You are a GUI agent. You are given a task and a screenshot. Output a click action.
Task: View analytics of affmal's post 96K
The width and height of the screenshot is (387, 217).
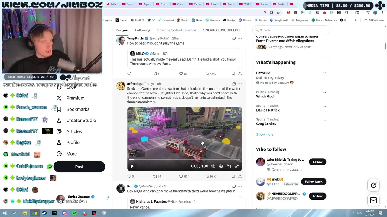click(210, 176)
